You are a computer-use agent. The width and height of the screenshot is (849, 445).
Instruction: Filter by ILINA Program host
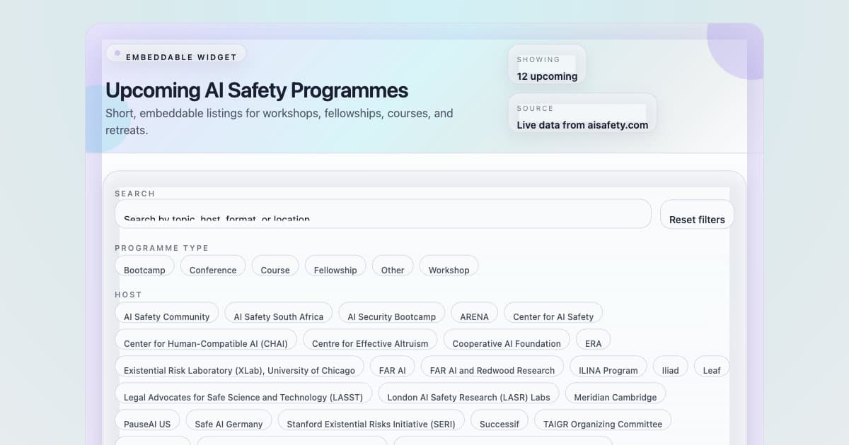click(x=608, y=367)
